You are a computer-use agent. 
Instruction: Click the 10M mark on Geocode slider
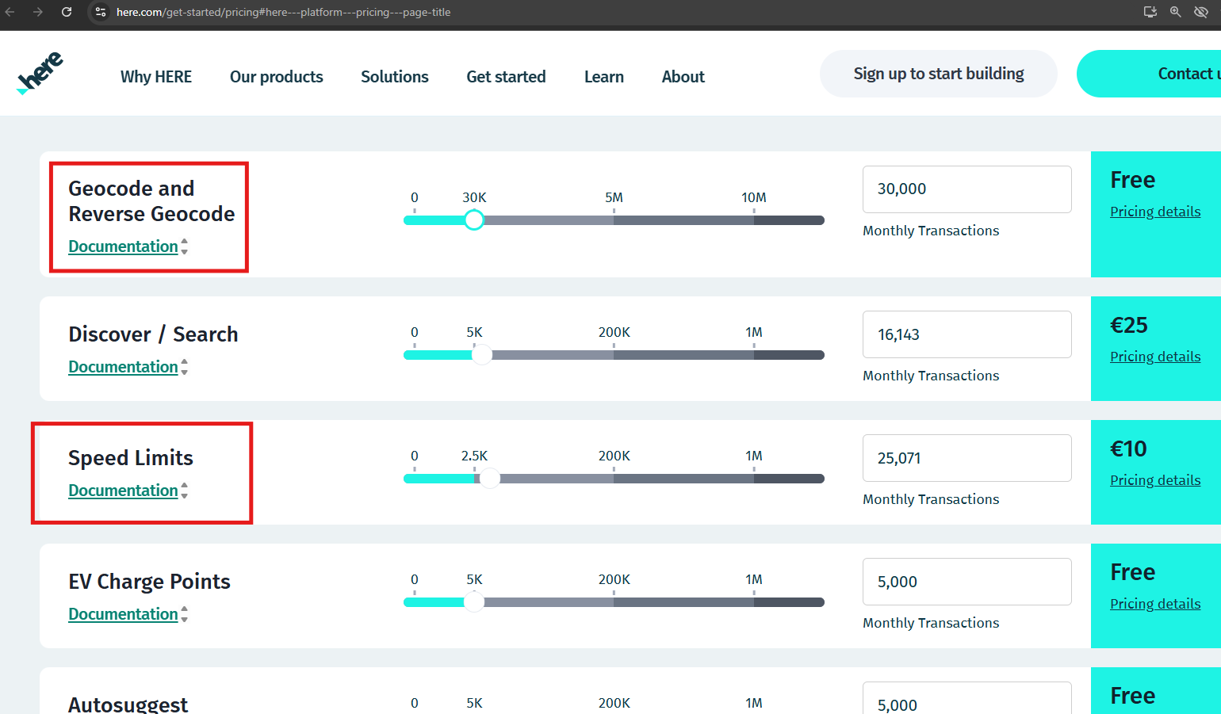pyautogui.click(x=754, y=197)
